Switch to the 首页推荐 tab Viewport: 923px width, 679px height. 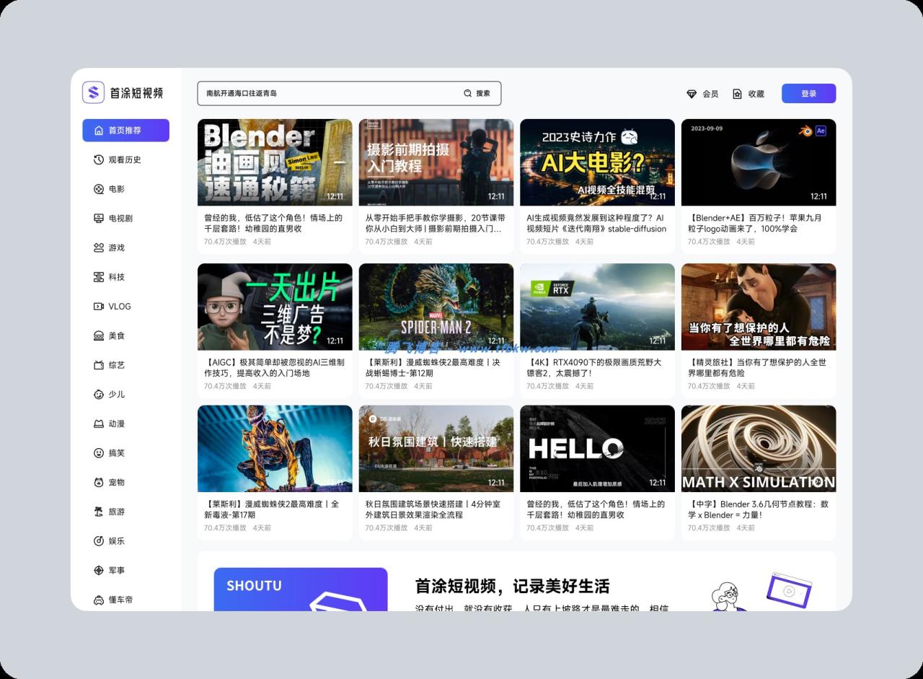click(124, 131)
